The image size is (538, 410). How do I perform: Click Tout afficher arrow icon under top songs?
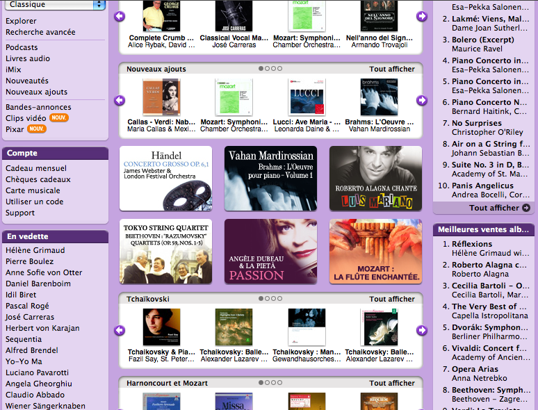coord(526,208)
